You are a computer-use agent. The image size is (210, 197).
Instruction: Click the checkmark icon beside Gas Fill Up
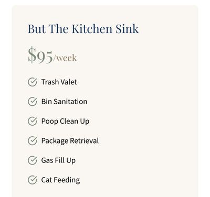tap(33, 160)
